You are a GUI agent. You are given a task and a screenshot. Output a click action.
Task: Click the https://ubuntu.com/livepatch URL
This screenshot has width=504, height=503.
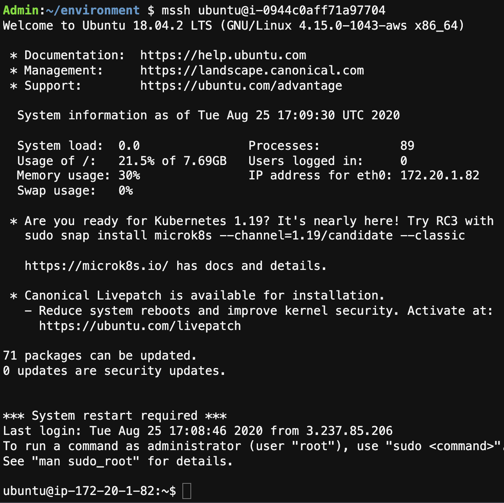[140, 326]
